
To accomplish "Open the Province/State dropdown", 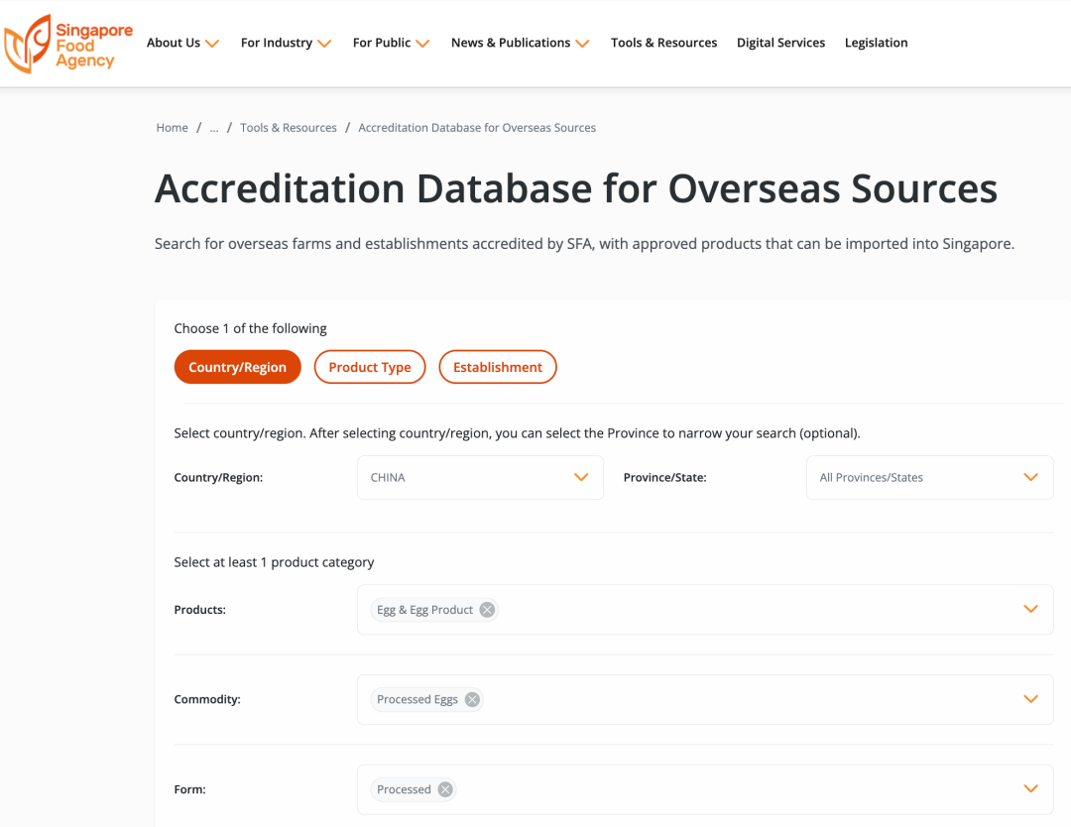I will click(929, 478).
